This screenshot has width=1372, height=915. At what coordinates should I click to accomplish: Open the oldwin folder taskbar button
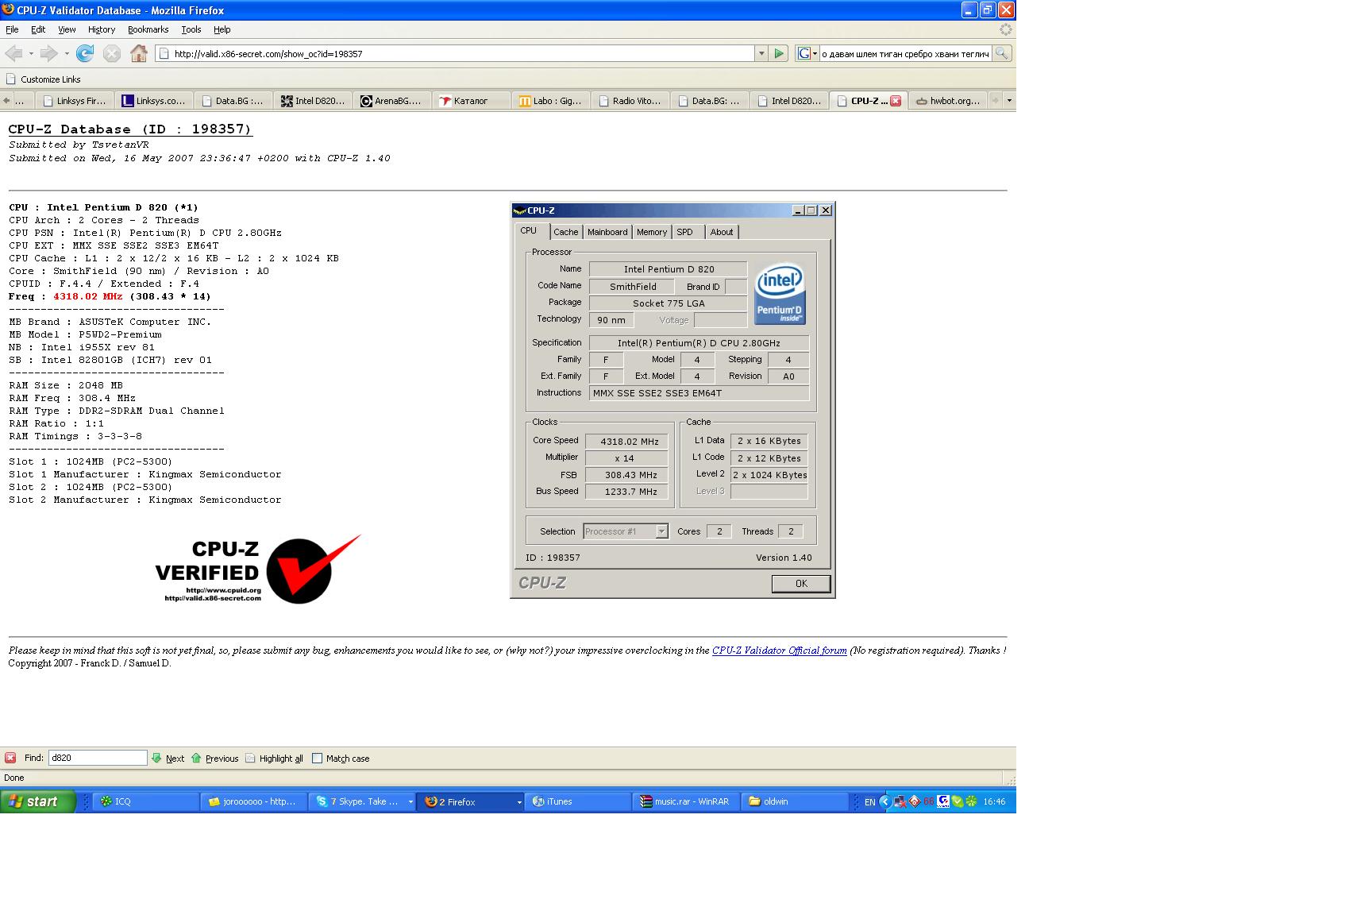coord(794,801)
